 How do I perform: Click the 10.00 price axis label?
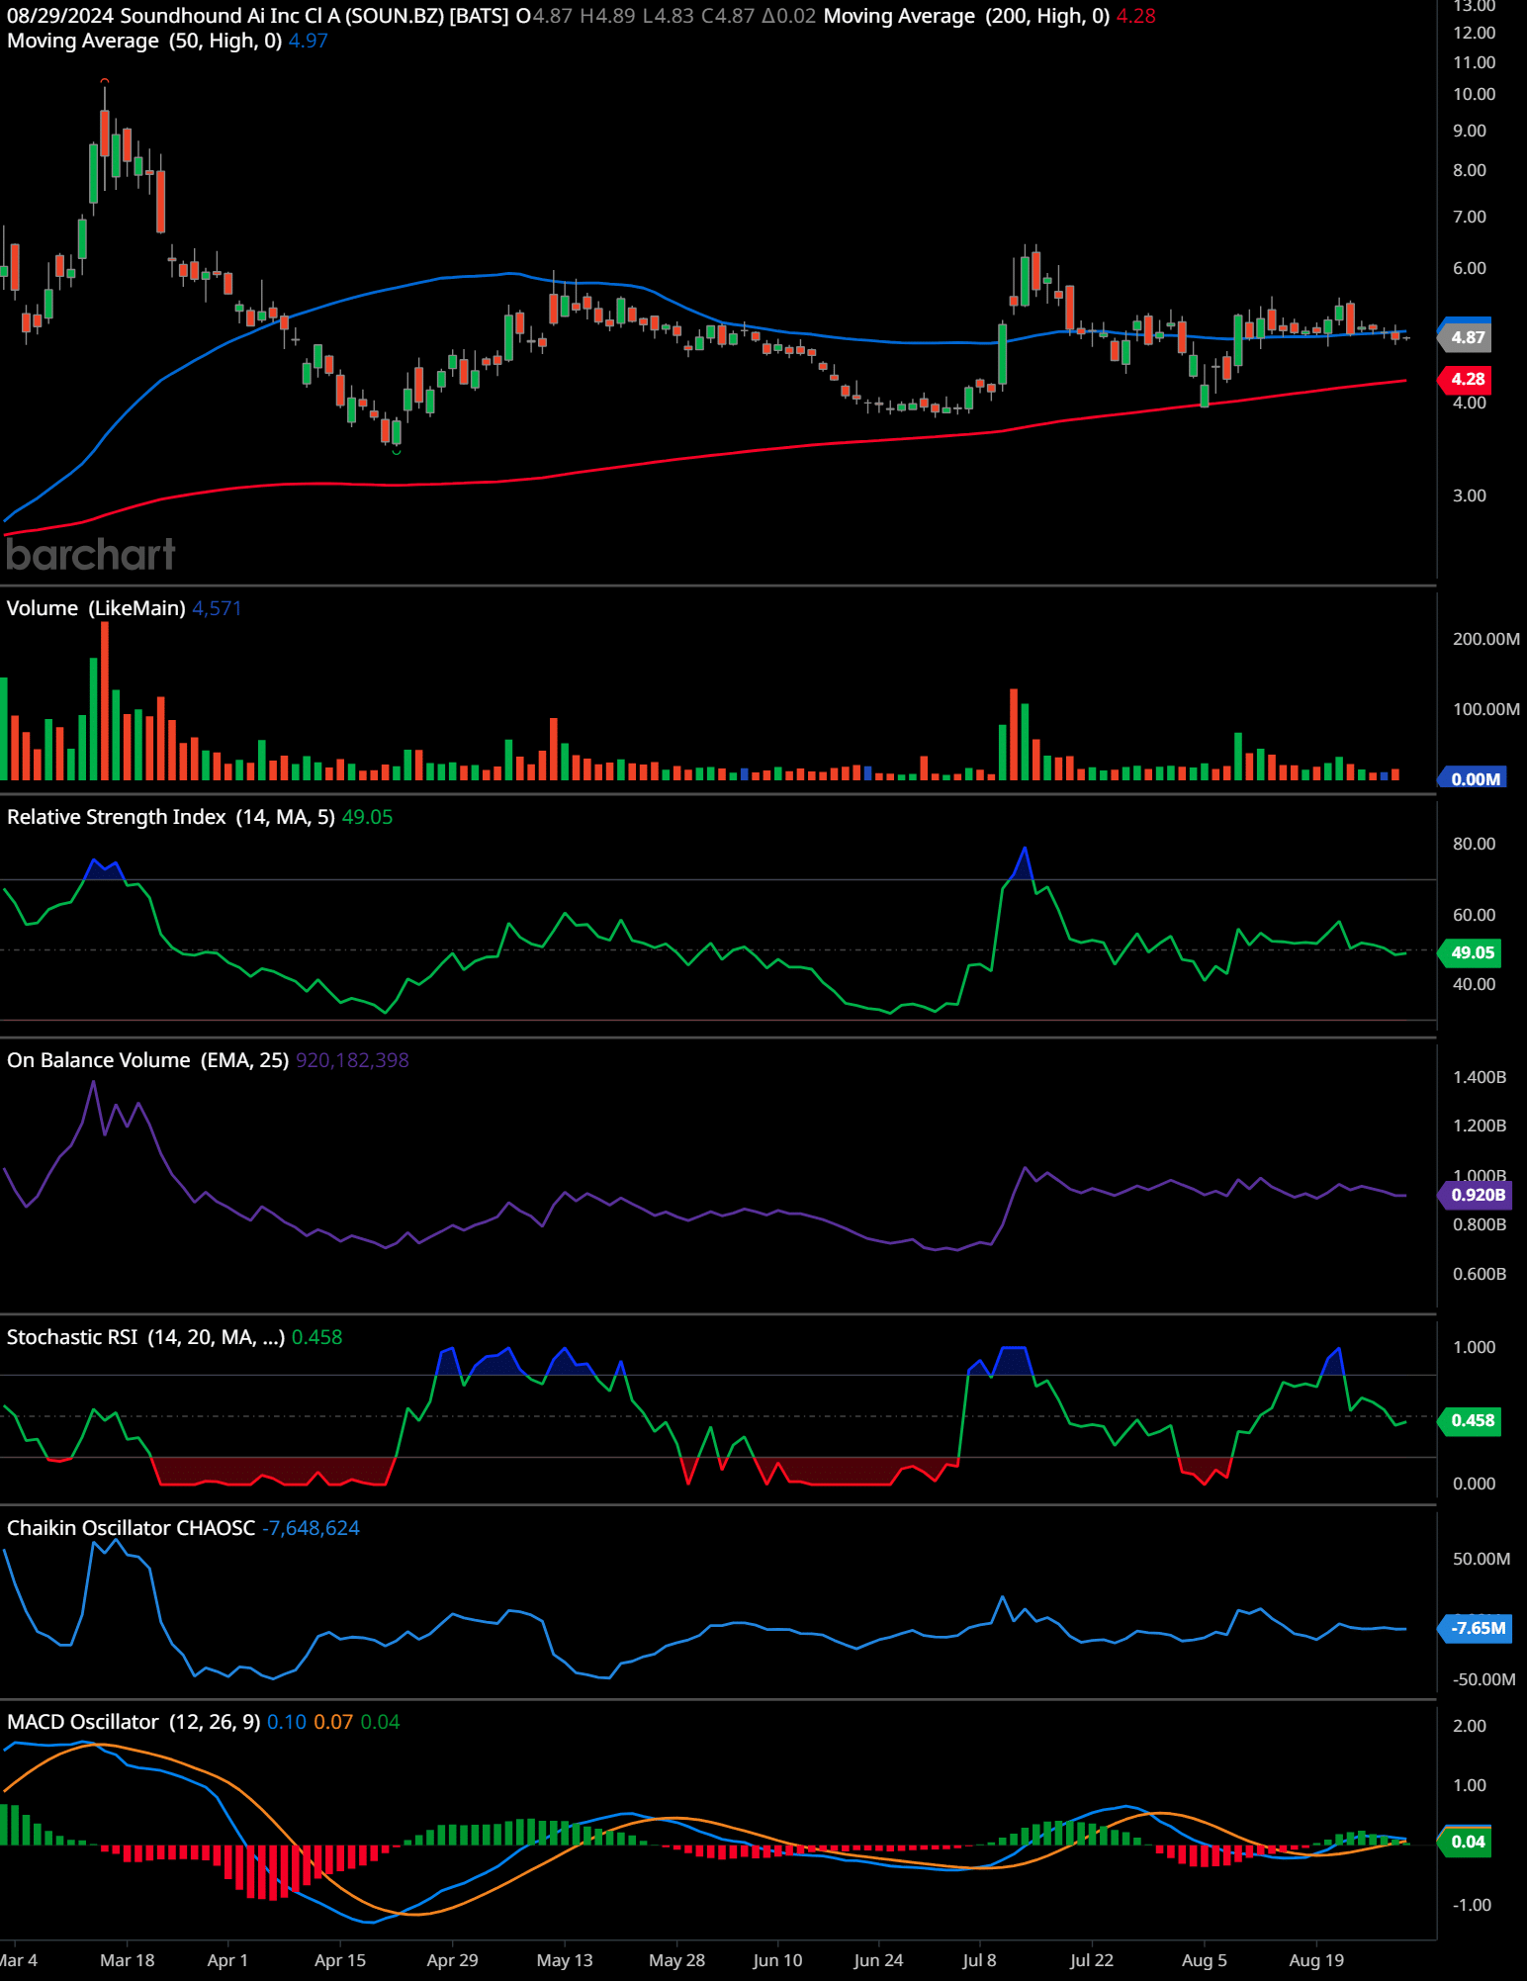coord(1474,94)
